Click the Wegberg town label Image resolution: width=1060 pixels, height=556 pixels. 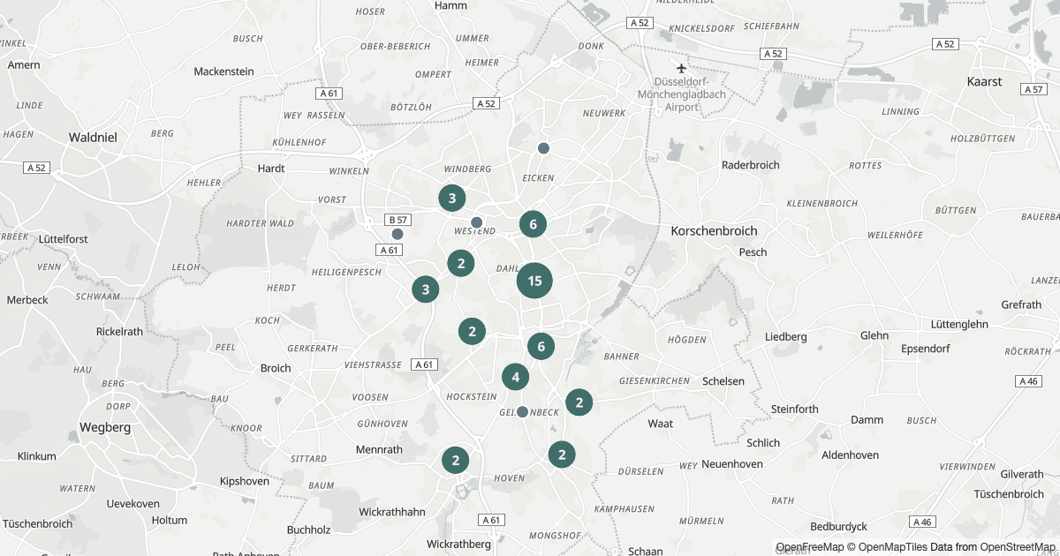[x=105, y=427]
